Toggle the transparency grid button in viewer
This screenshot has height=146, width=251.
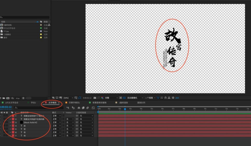click(124, 98)
